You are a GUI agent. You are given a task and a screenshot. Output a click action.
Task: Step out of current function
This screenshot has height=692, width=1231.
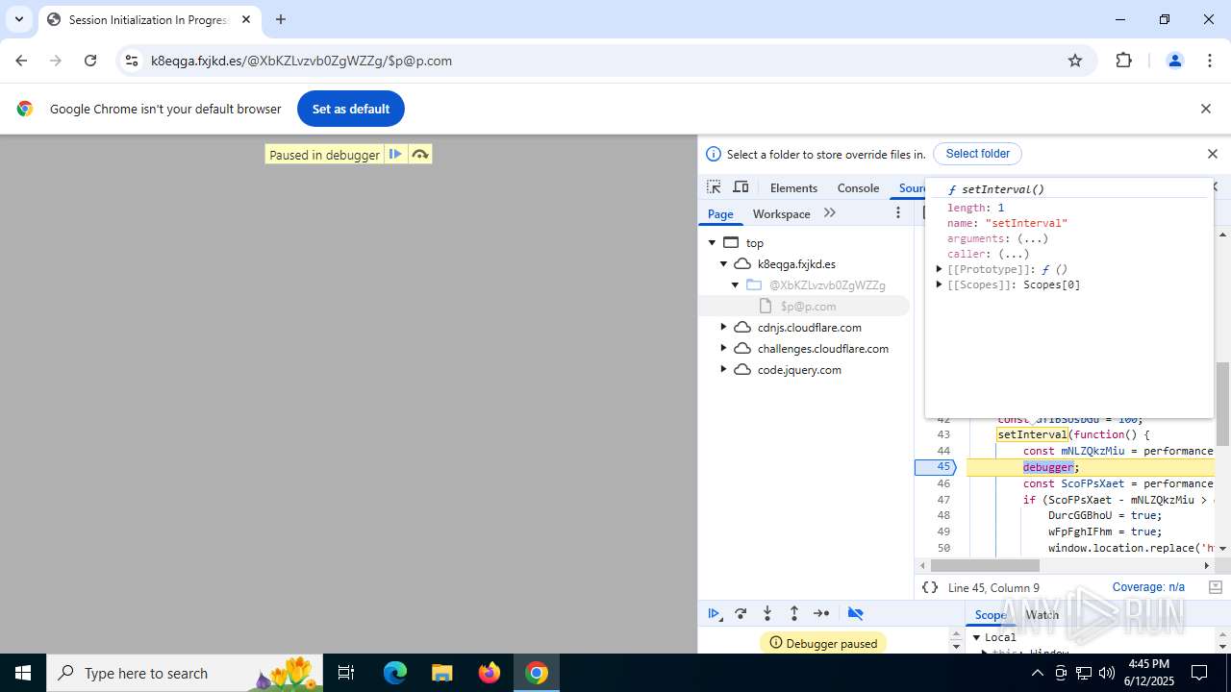coord(794,613)
